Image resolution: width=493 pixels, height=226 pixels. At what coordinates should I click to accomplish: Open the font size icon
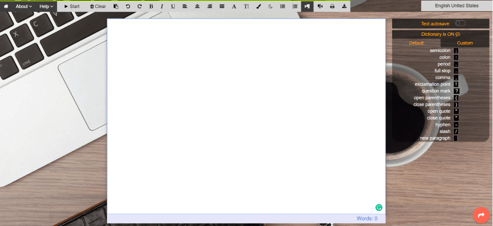click(x=246, y=6)
